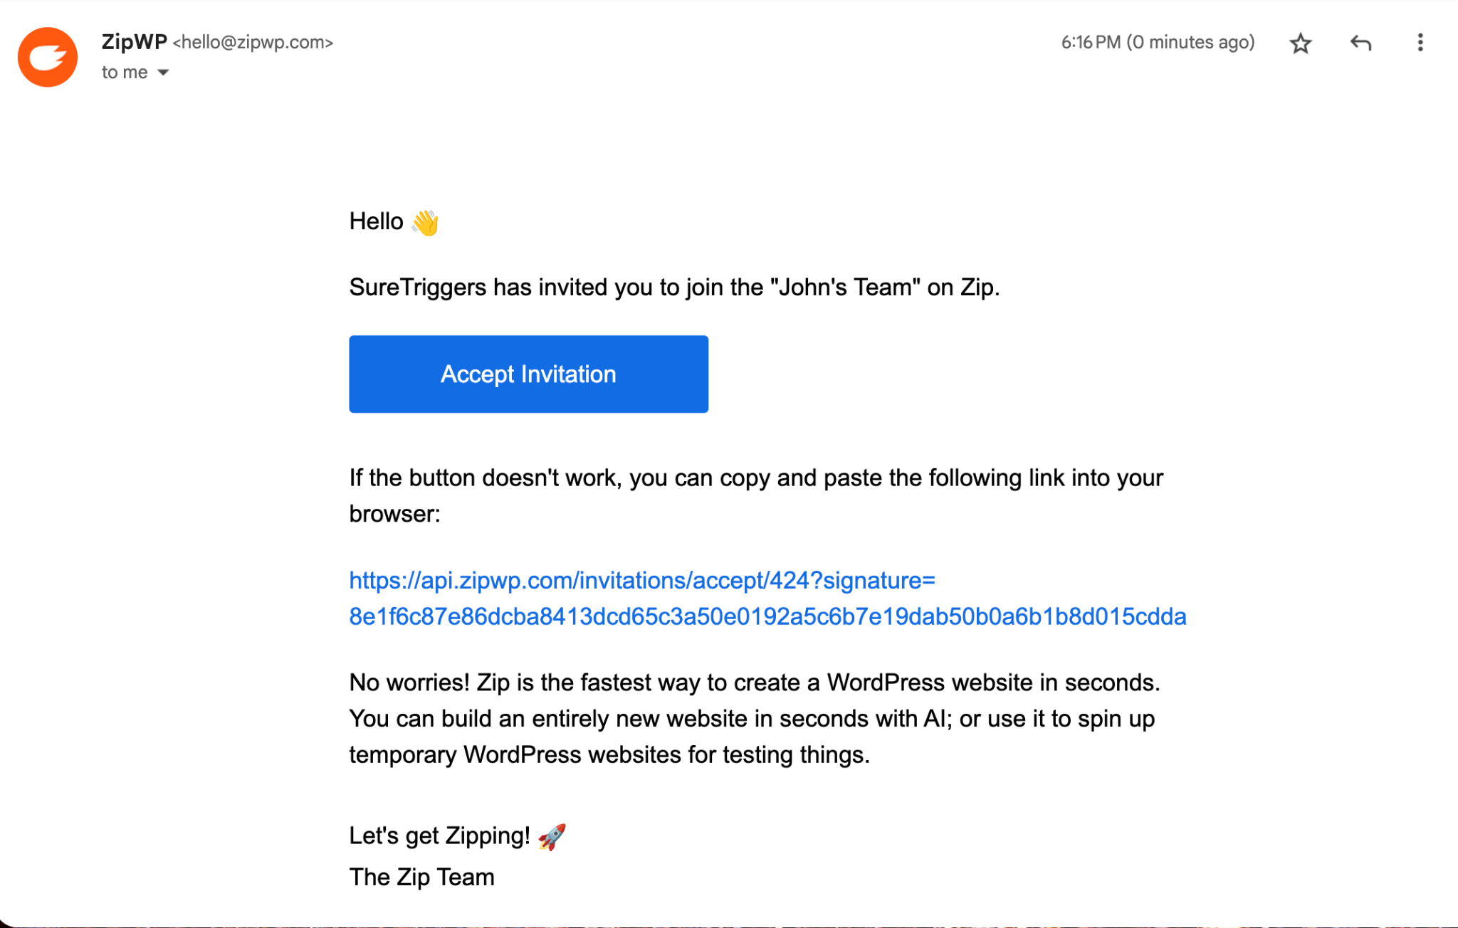Click the "to me" recipient text
The height and width of the screenshot is (928, 1458).
125,73
